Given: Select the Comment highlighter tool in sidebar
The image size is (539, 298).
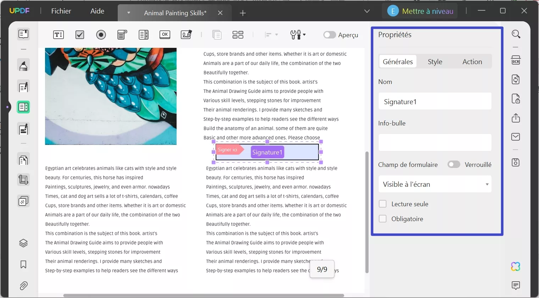Looking at the screenshot, I should pyautogui.click(x=23, y=66).
